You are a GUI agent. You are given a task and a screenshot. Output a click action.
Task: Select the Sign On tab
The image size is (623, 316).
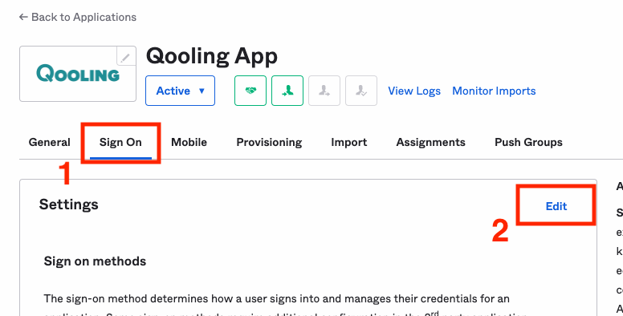[120, 142]
